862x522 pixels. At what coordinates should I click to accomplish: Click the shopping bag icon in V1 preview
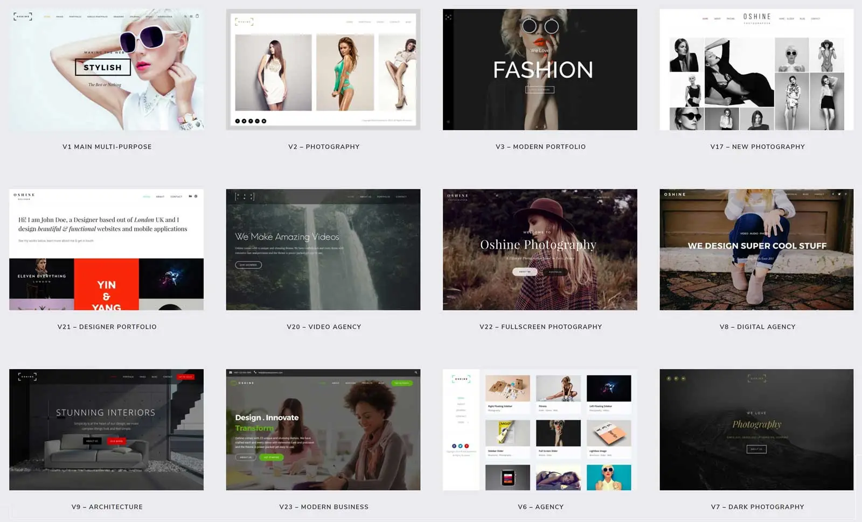(197, 16)
